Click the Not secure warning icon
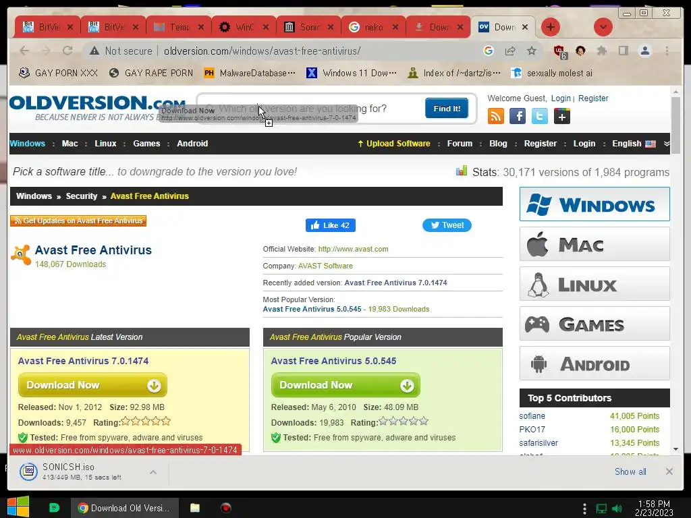The width and height of the screenshot is (691, 518). pos(94,51)
